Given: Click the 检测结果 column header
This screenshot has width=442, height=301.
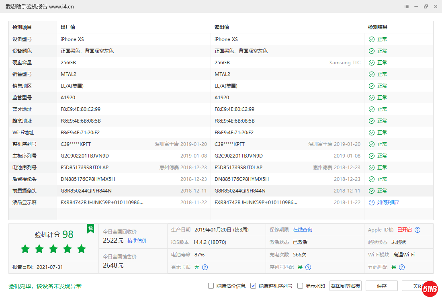Looking at the screenshot, I should pyautogui.click(x=378, y=27).
